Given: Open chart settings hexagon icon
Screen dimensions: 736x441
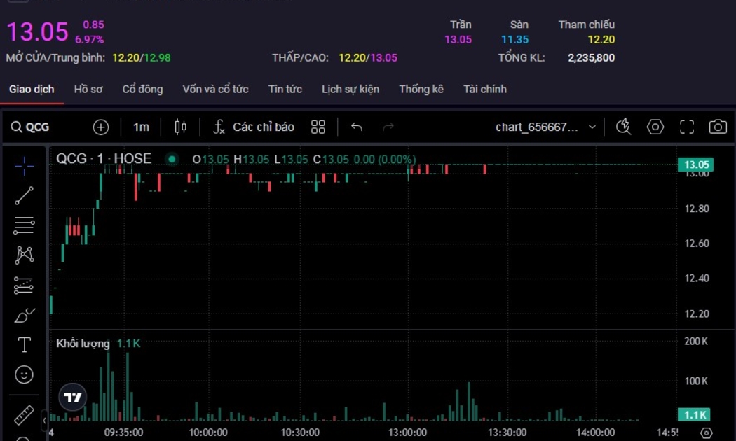Looking at the screenshot, I should click(655, 127).
